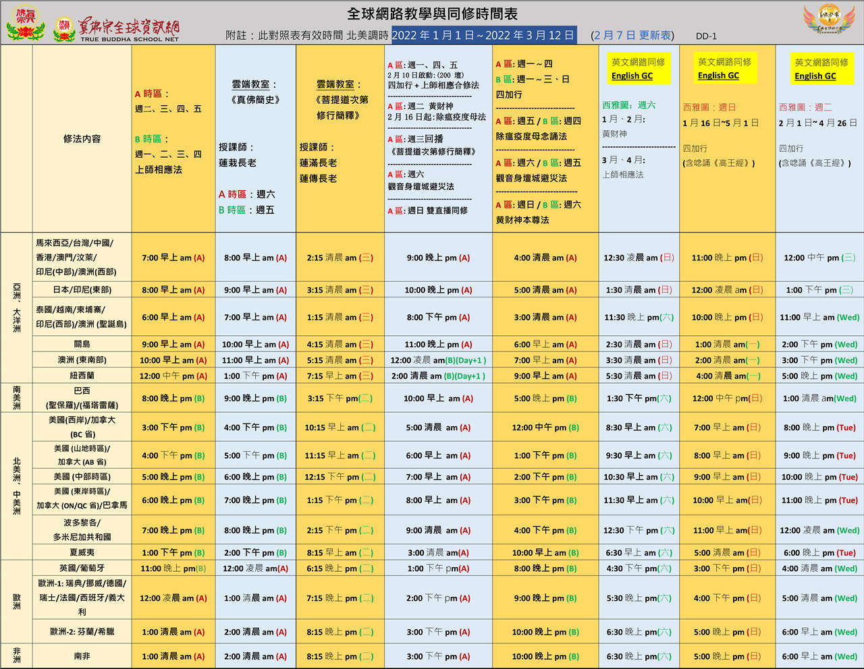Select the '北美洲、中美洲' region label
This screenshot has width=864, height=669.
pyautogui.click(x=17, y=486)
